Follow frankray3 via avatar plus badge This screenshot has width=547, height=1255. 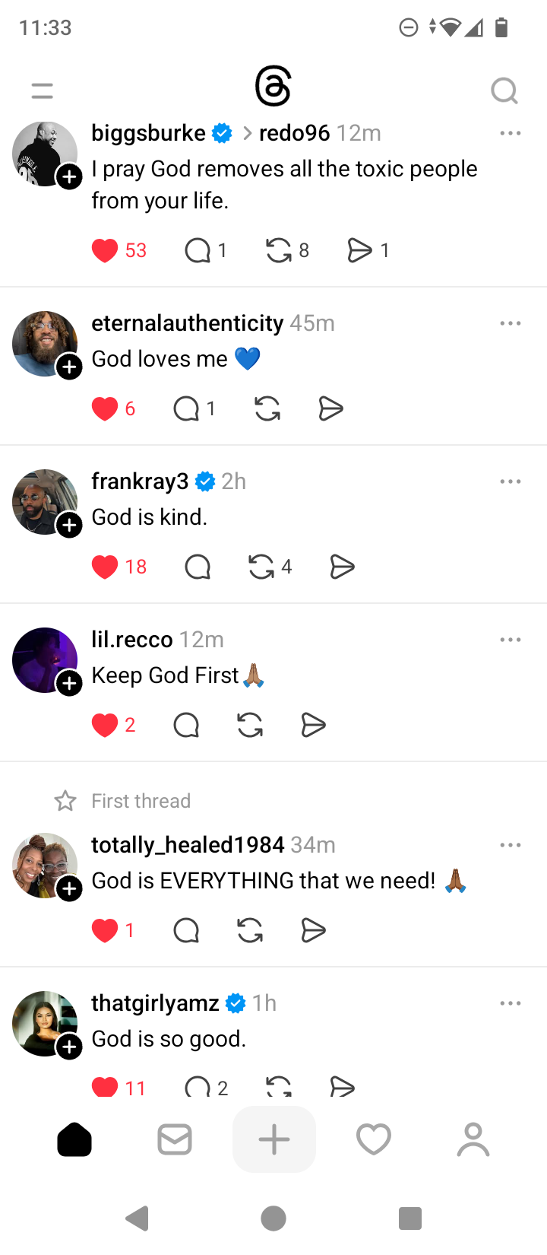point(69,525)
